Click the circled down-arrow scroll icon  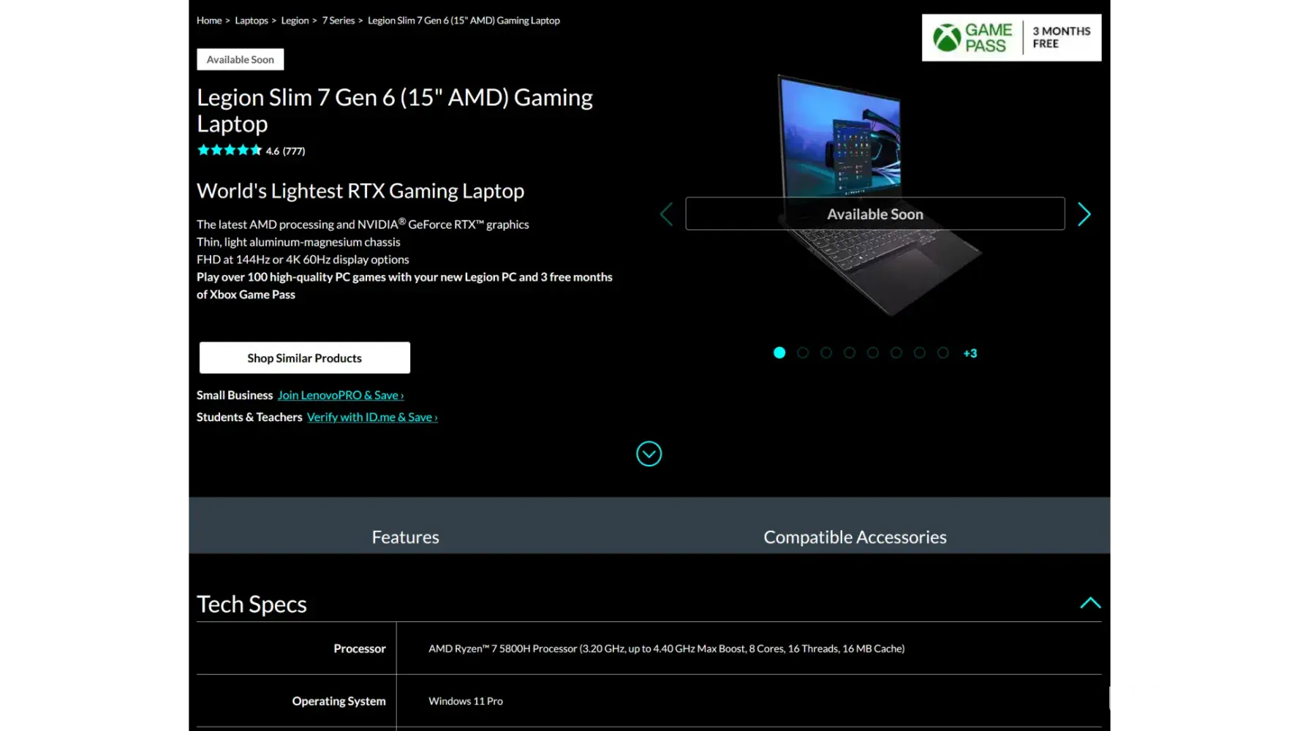click(649, 454)
